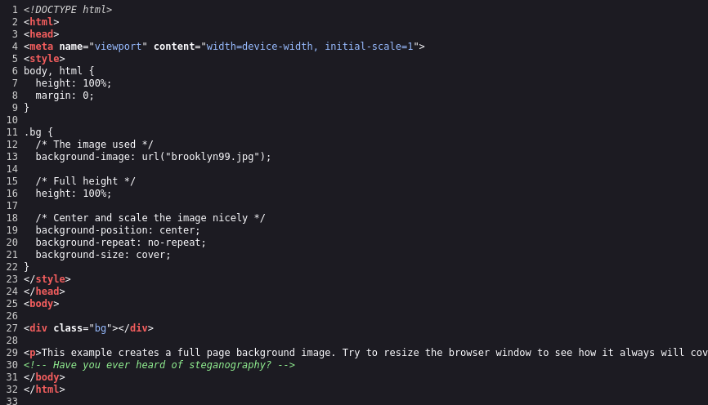Click the closing html tag
The image size is (708, 405).
(44, 389)
